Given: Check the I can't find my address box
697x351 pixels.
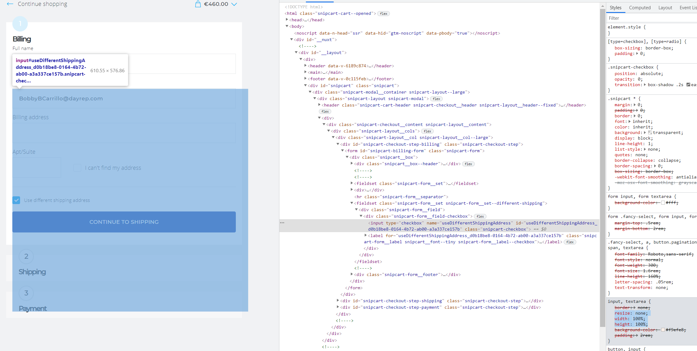Looking at the screenshot, I should 77,168.
